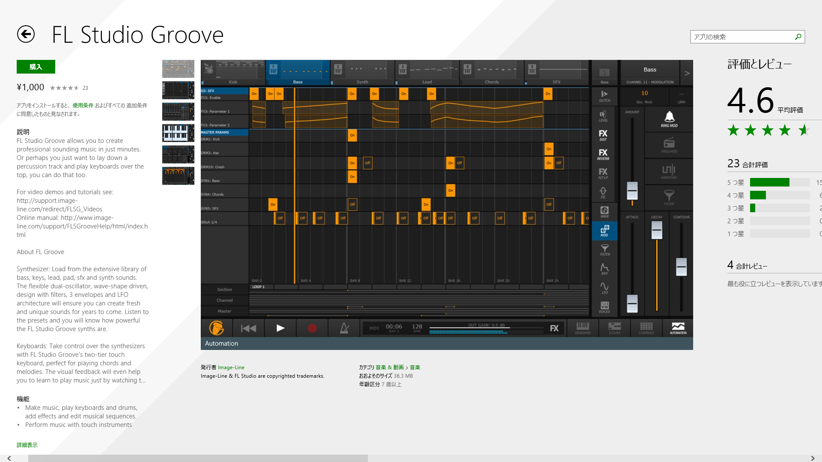Select the highlighted MOD page icon

(605, 231)
